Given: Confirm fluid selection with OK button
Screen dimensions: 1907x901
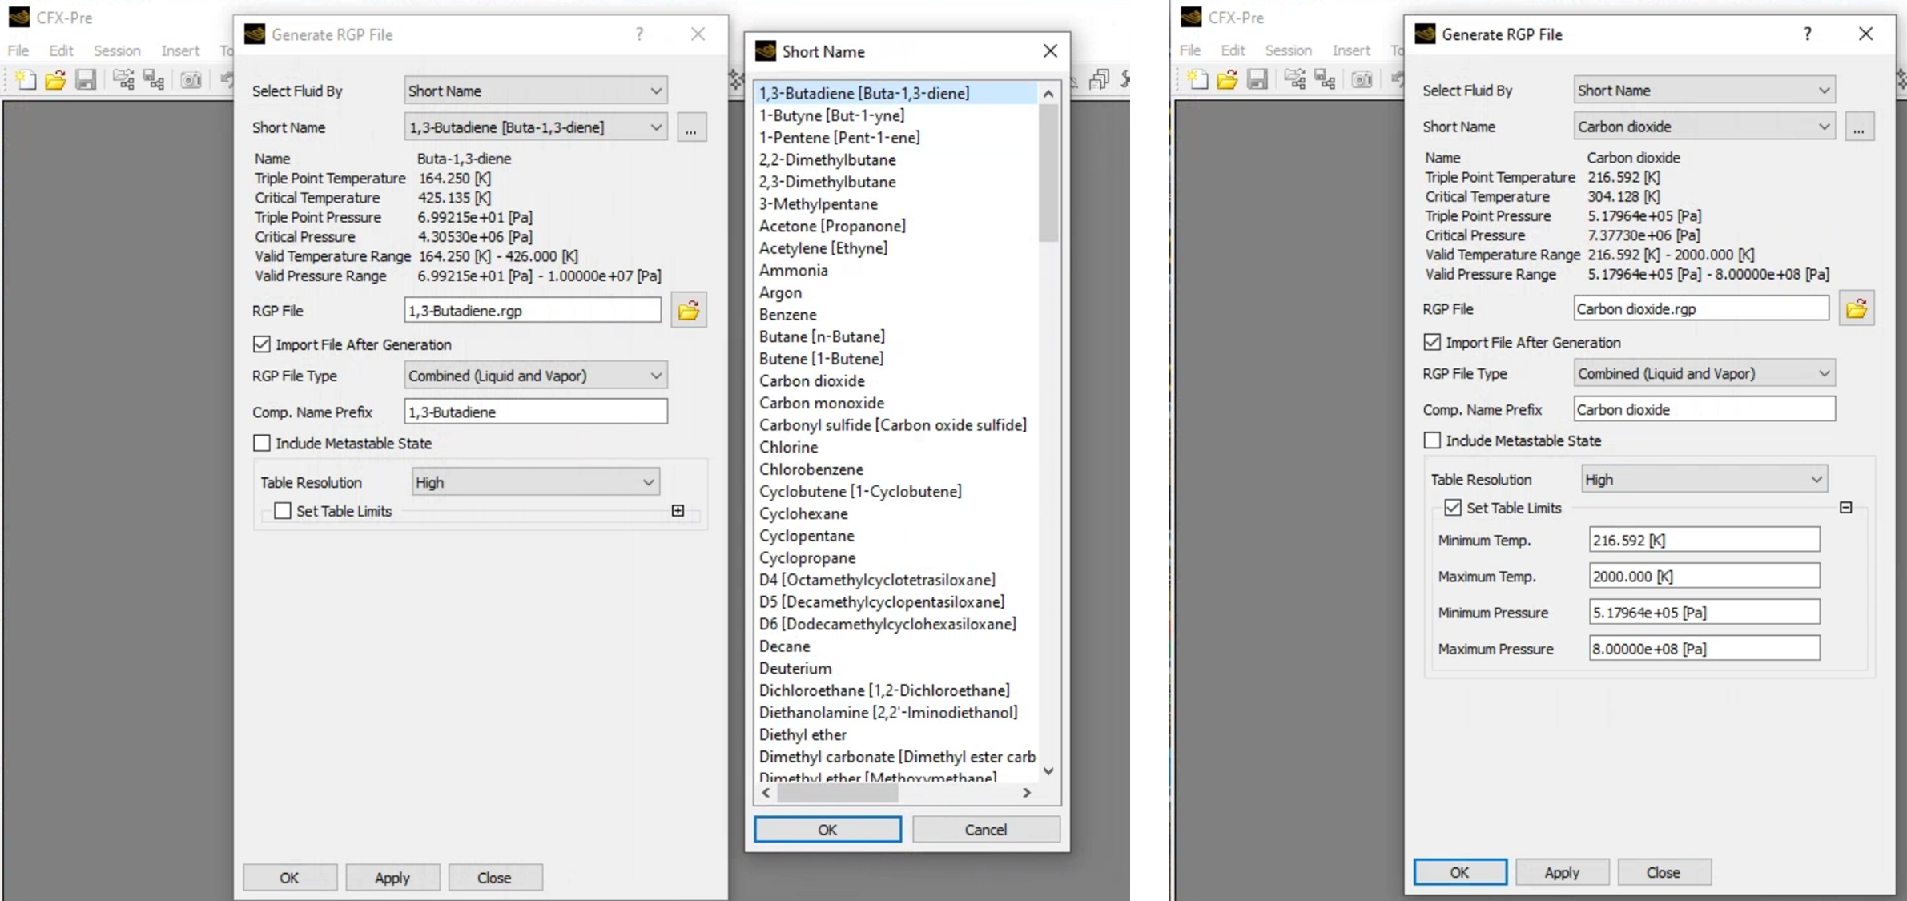Looking at the screenshot, I should click(x=827, y=829).
